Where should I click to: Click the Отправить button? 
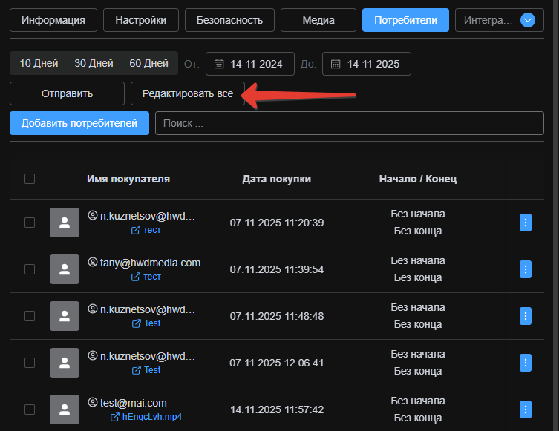[x=67, y=93]
